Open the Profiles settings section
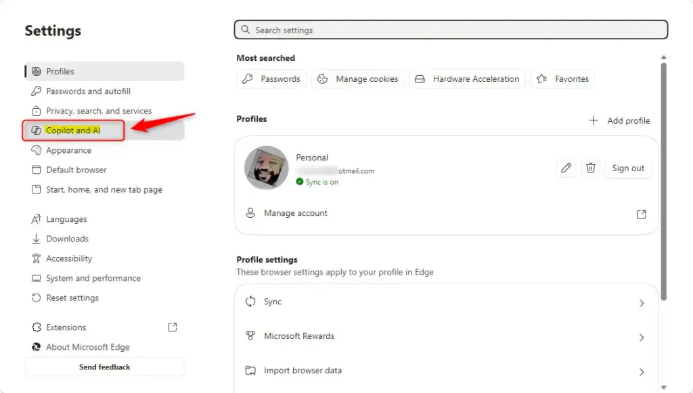Viewport: 693px width, 393px height. 104,71
